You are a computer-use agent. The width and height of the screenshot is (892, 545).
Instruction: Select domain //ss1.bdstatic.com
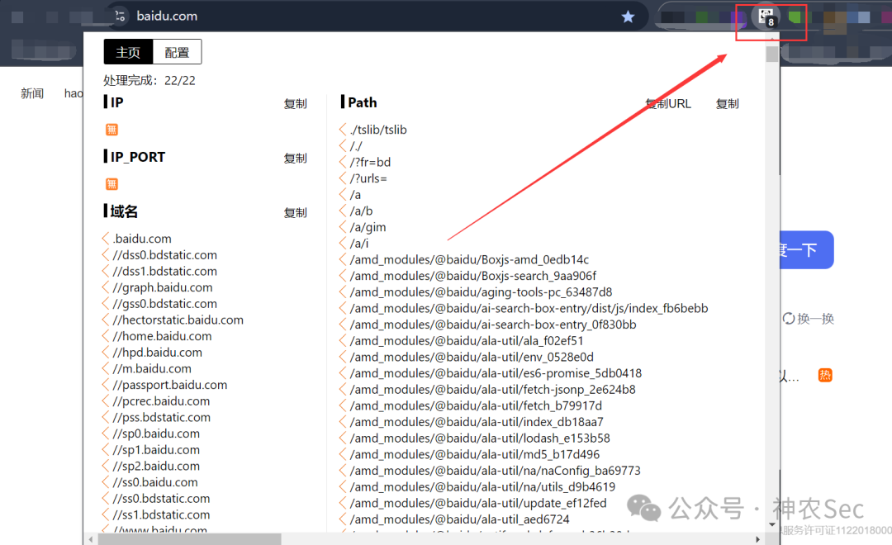(x=161, y=514)
